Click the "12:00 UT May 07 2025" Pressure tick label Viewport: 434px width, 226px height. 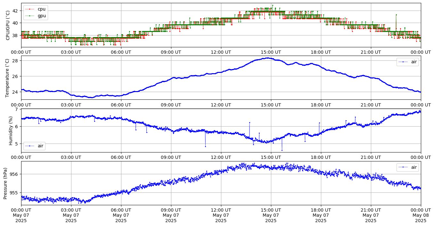(x=221, y=215)
